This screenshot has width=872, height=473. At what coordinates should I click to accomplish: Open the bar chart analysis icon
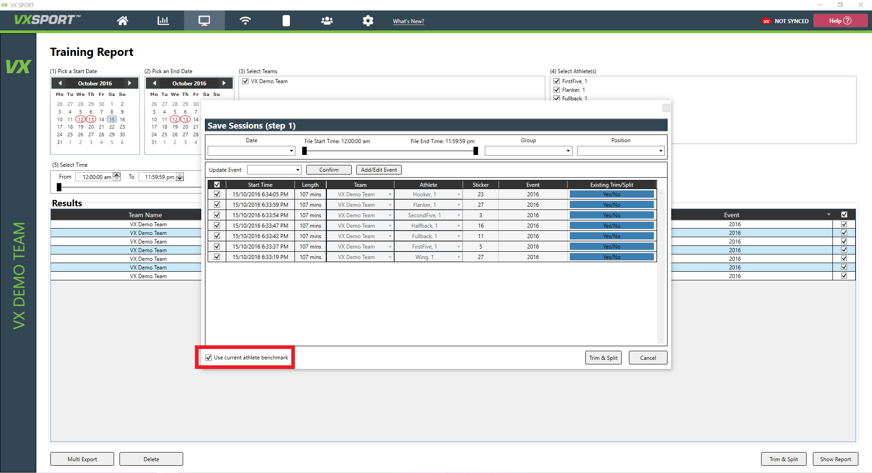163,21
